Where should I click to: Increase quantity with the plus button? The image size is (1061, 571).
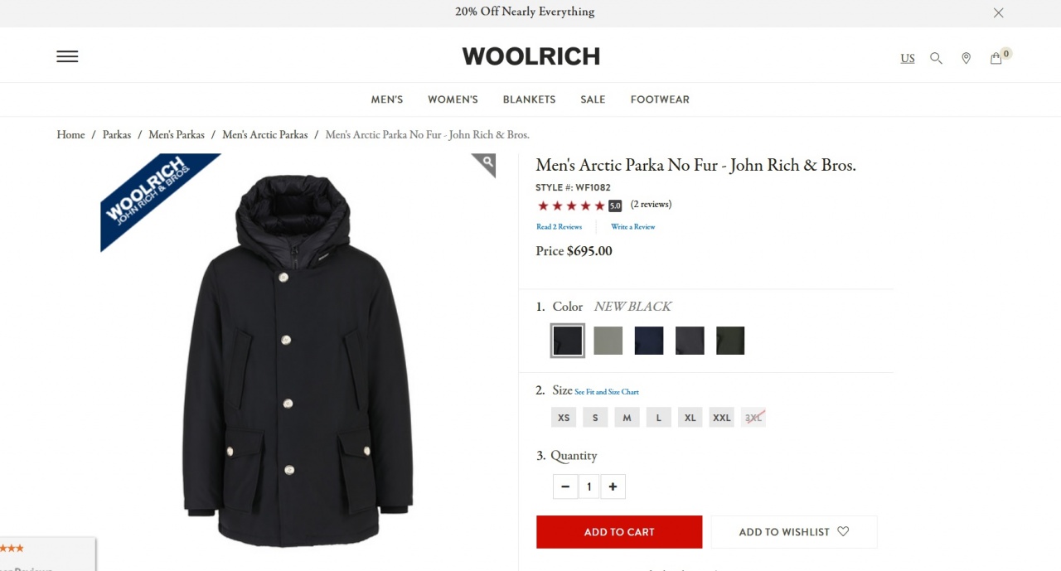tap(613, 486)
